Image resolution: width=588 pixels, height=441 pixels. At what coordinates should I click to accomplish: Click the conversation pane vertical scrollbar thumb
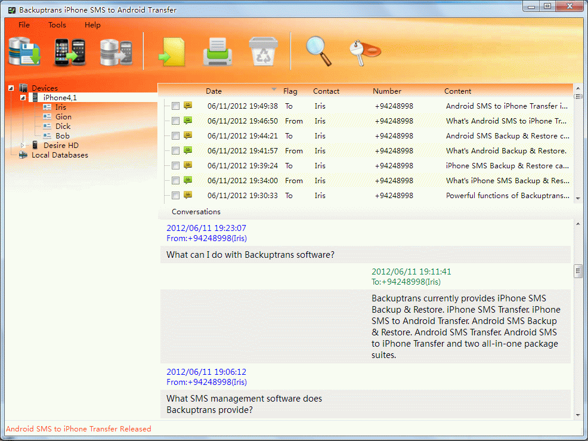pos(578,272)
